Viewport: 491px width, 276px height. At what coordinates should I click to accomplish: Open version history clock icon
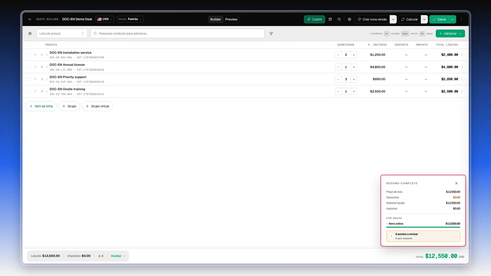click(339, 19)
